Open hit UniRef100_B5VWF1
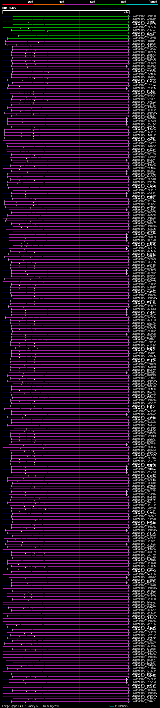The height and width of the screenshot is (708, 160). pyautogui.click(x=143, y=35)
